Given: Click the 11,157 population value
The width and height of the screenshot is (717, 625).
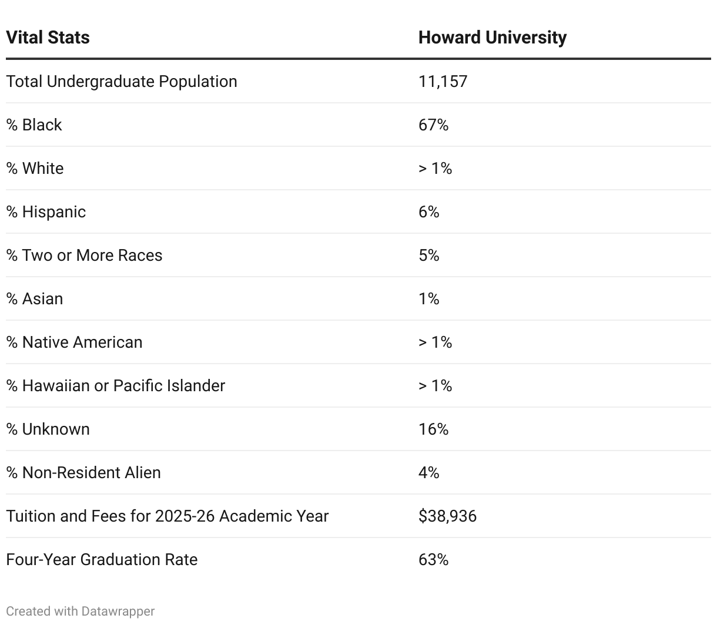Looking at the screenshot, I should pos(443,81).
